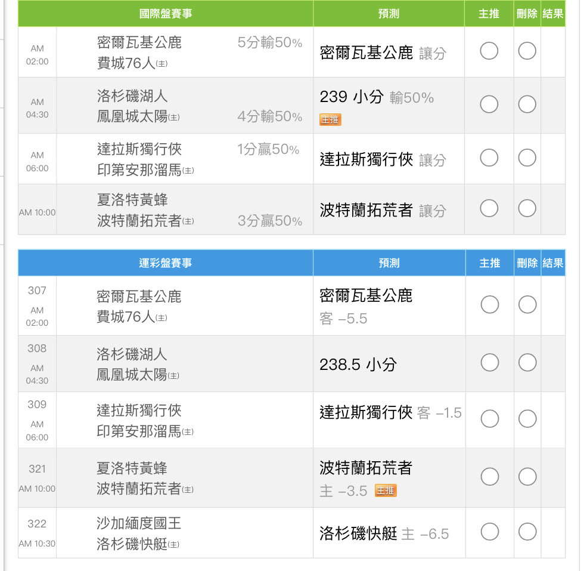The height and width of the screenshot is (571, 587).
Task: Mark 238.5 小分 as 主推
Action: pyautogui.click(x=490, y=363)
